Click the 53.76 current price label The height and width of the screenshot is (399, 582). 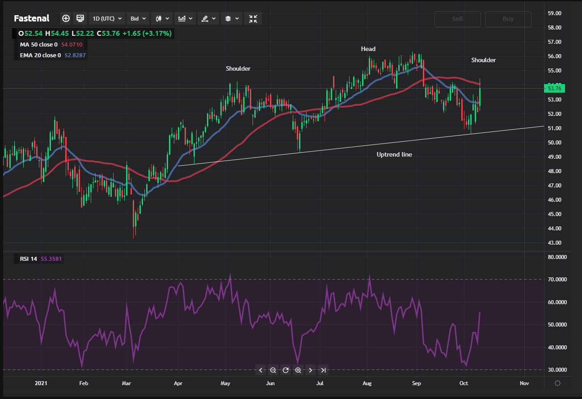(554, 88)
